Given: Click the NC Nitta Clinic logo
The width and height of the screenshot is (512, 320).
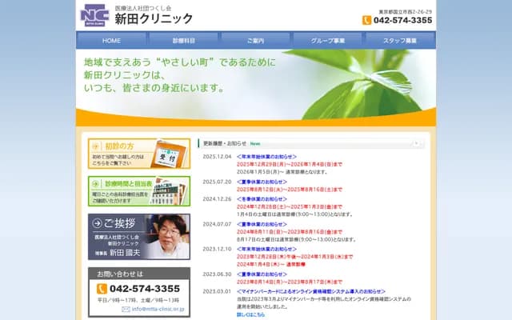Looking at the screenshot, I should (x=94, y=15).
